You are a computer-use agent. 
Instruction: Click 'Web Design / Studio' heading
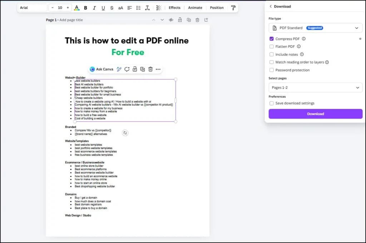click(78, 215)
